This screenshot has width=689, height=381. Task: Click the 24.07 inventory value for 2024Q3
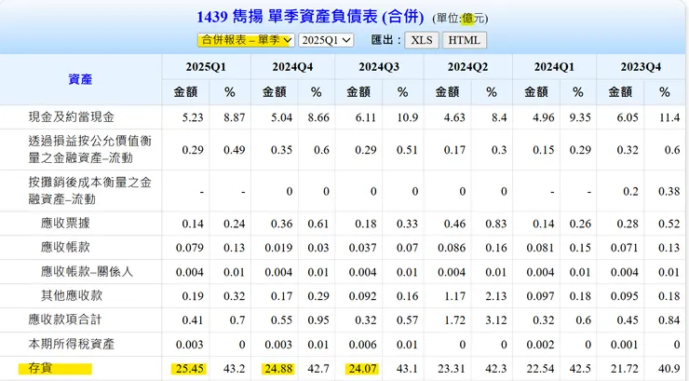(x=362, y=368)
